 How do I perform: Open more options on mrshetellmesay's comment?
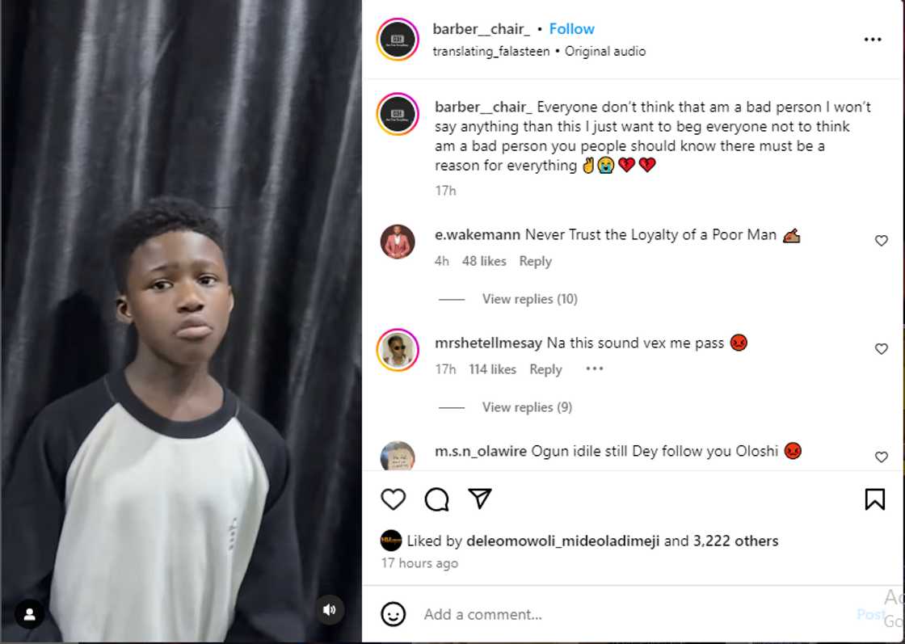(595, 369)
